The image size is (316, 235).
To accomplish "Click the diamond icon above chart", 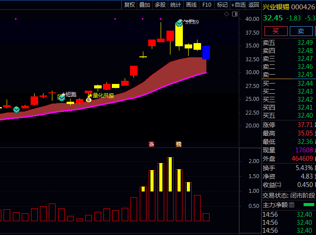I will click(226, 14).
